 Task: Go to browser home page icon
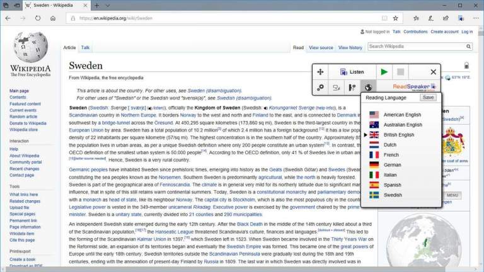pyautogui.click(x=53, y=18)
